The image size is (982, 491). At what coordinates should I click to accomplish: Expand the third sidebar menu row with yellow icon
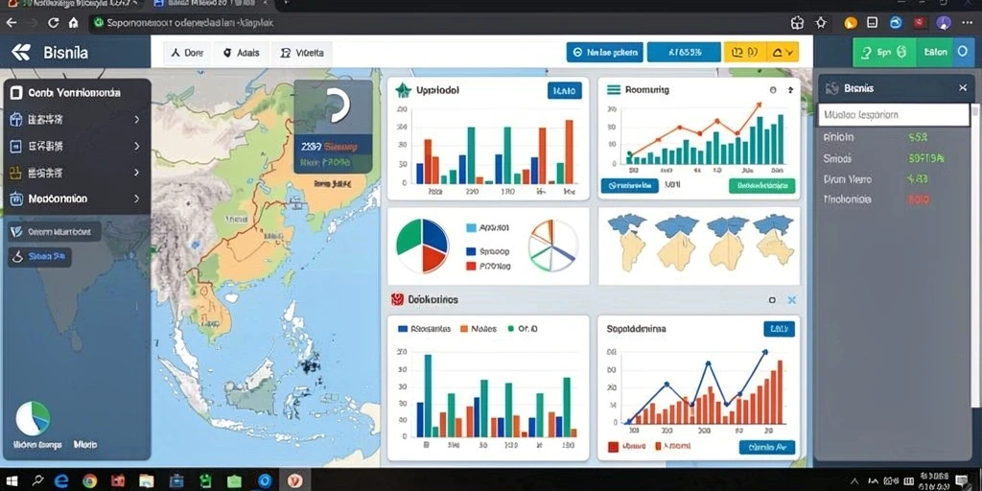pos(77,173)
